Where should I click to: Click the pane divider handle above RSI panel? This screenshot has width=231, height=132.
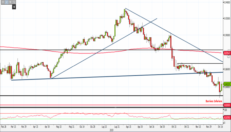[115, 108]
